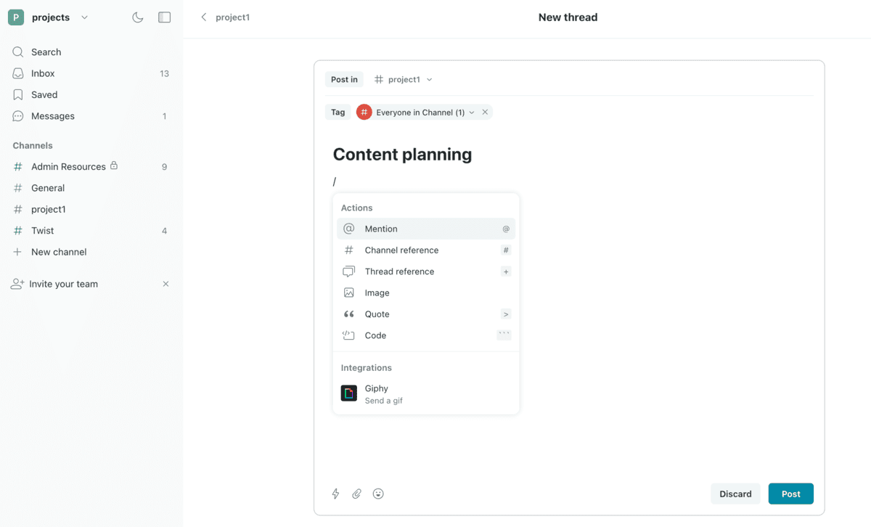Choose Thread reference action

coord(426,271)
